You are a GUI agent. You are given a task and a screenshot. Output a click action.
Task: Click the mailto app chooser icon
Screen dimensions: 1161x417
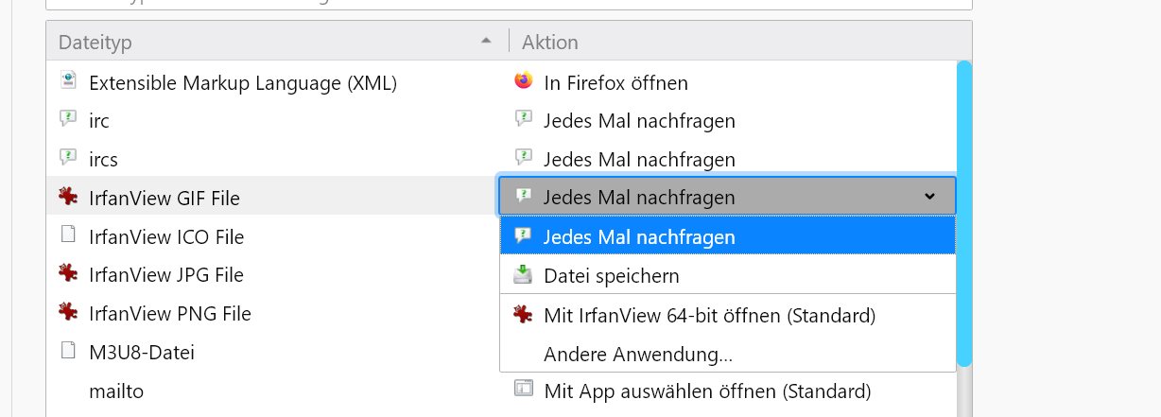click(523, 390)
